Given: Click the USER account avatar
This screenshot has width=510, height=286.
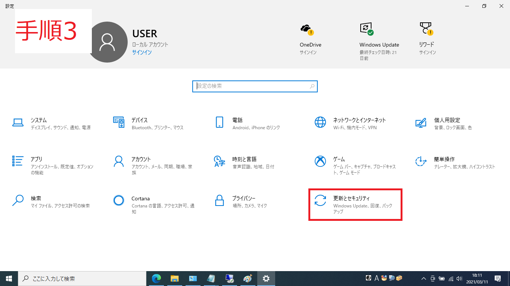Looking at the screenshot, I should coord(107,42).
